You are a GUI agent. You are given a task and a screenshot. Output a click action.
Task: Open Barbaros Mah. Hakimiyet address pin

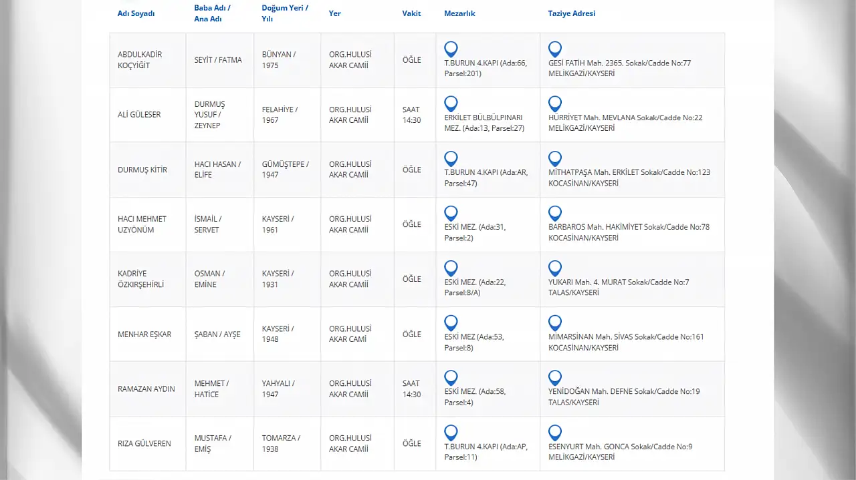554,214
